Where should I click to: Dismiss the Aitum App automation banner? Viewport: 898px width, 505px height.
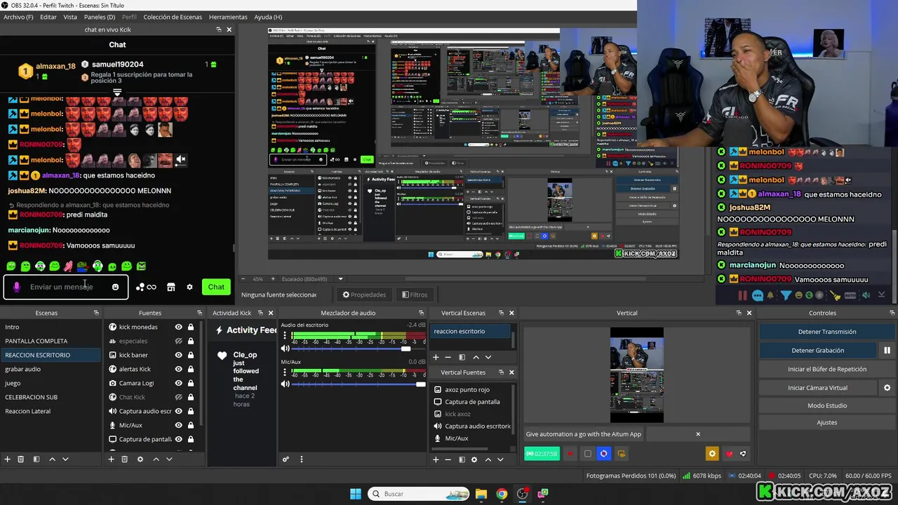point(698,434)
